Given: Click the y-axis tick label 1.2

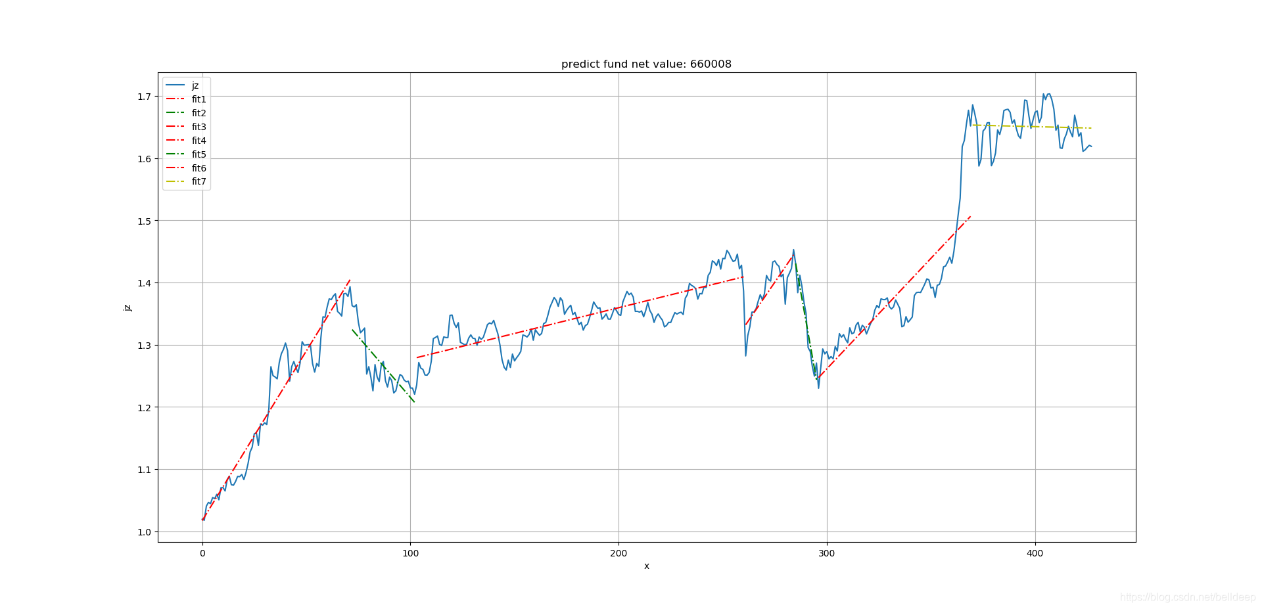Looking at the screenshot, I should coord(144,408).
